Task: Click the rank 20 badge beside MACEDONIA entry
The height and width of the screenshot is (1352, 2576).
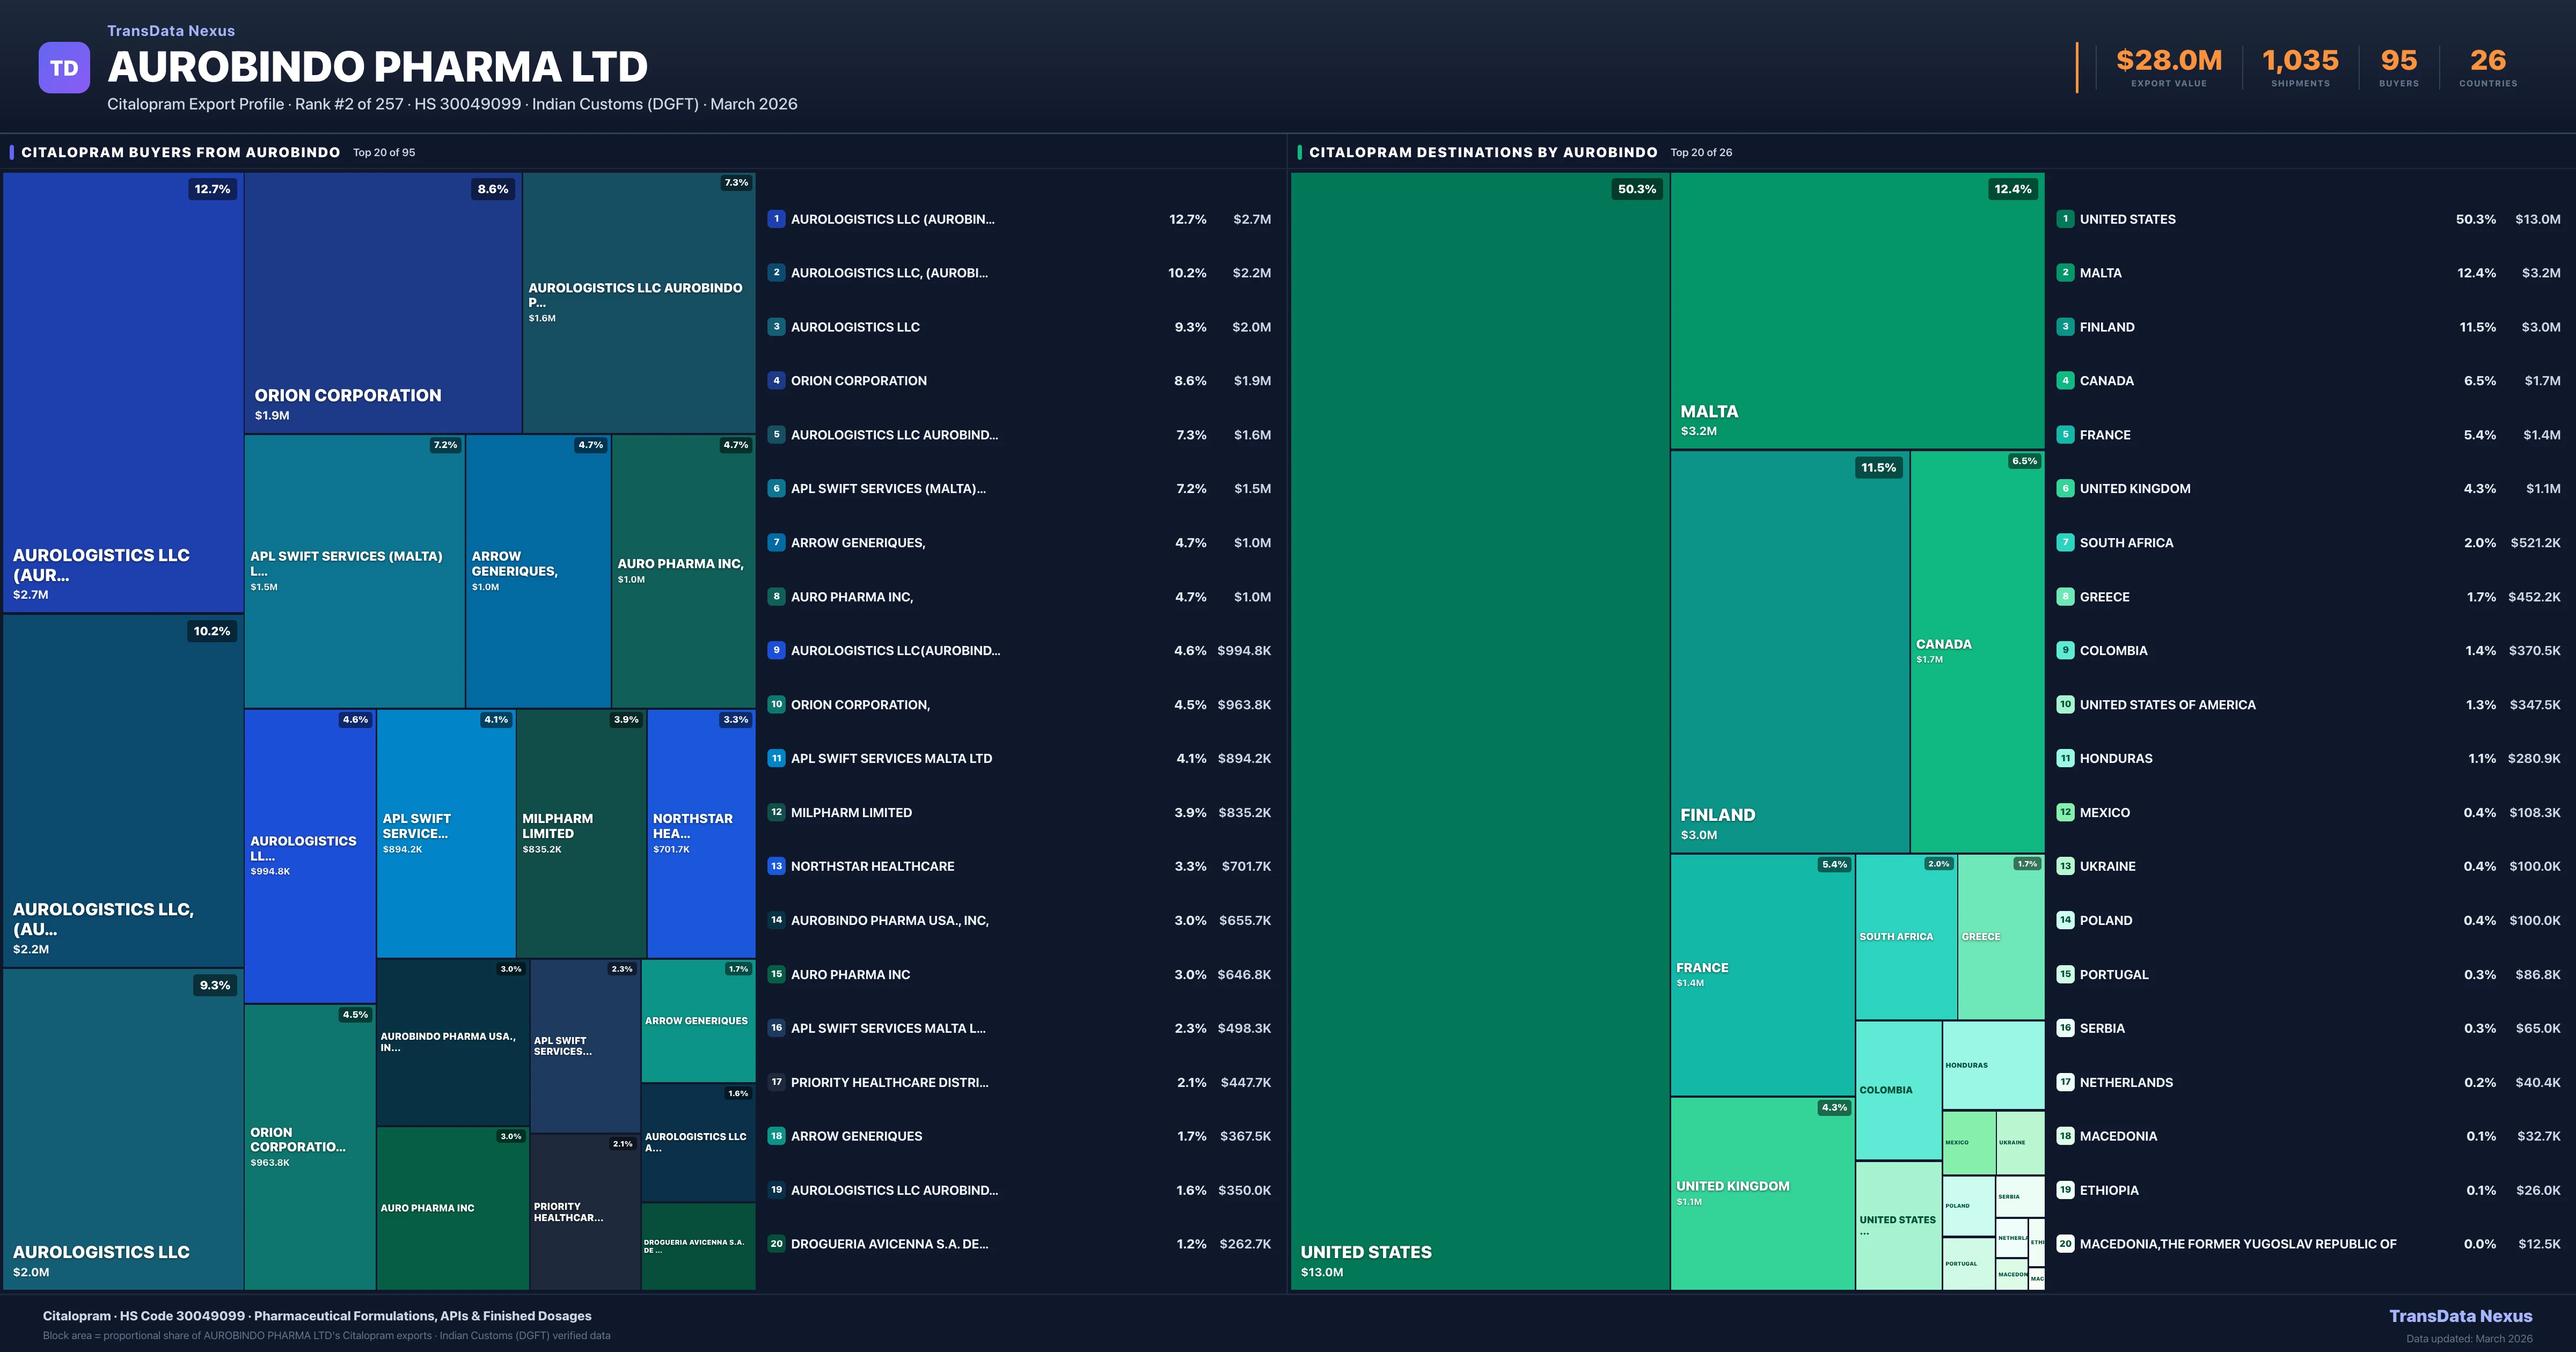Action: [2066, 1244]
